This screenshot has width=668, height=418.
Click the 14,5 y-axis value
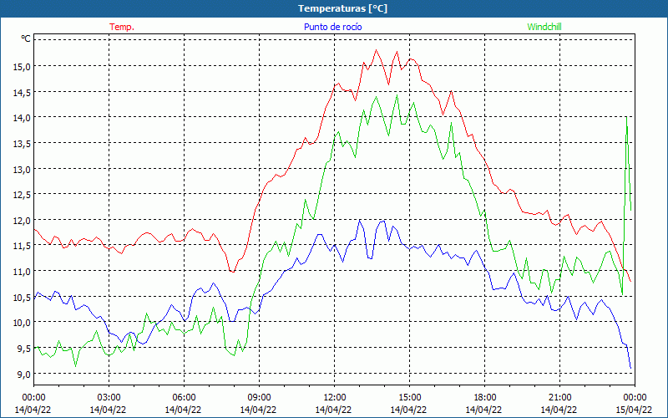23,92
